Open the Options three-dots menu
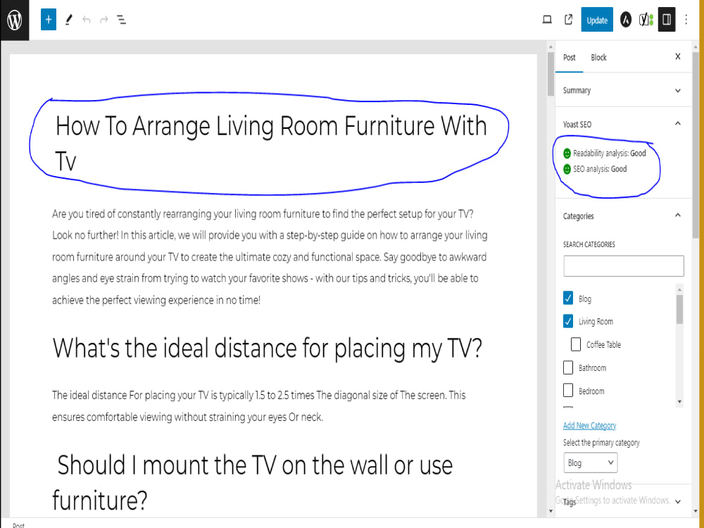Image resolution: width=704 pixels, height=528 pixels. (x=686, y=20)
